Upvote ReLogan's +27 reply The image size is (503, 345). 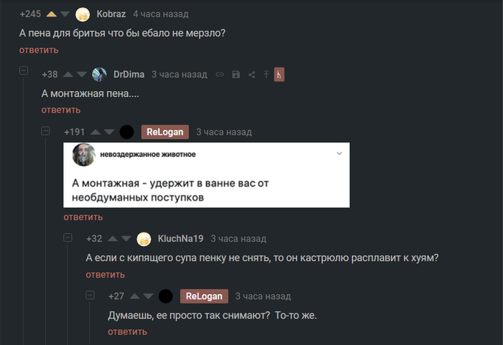[135, 296]
